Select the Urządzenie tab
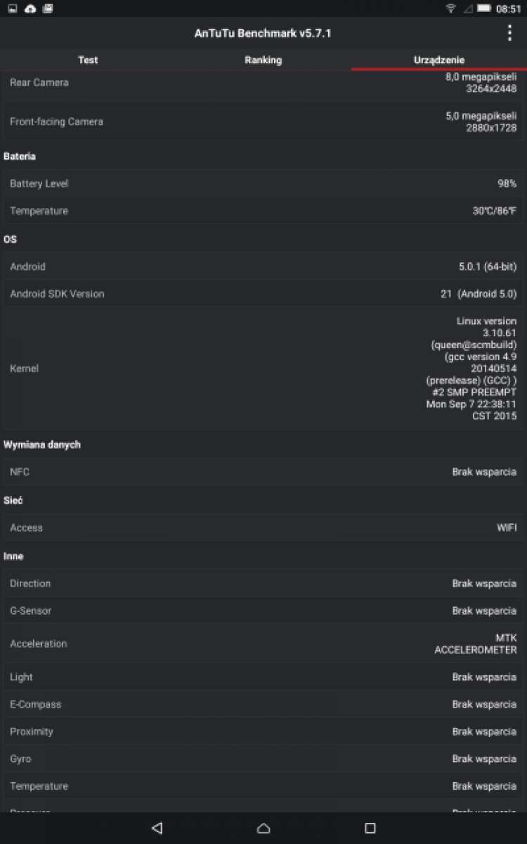This screenshot has height=844, width=527. (439, 60)
